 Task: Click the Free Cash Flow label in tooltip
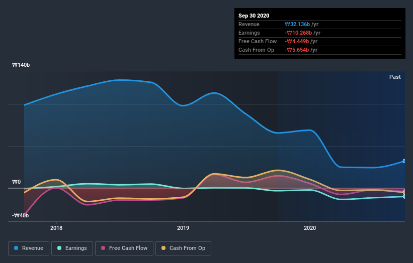(258, 41)
